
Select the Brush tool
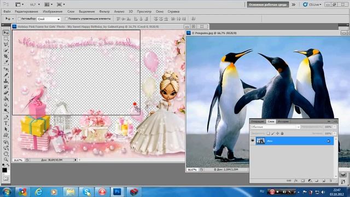(x=6, y=75)
